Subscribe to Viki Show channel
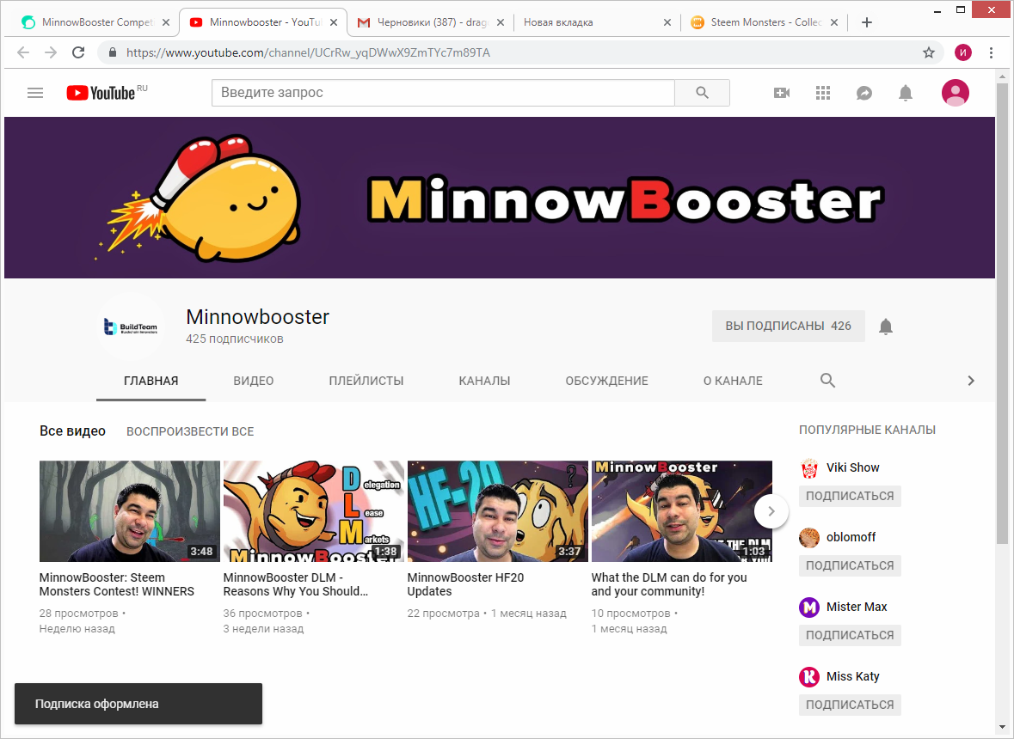Screen dimensions: 1014x739 pyautogui.click(x=850, y=496)
